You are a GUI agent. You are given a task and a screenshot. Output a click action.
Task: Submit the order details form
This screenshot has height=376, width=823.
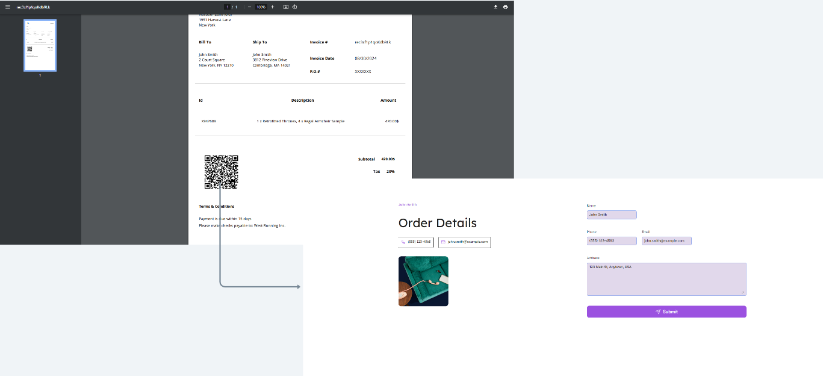point(666,312)
